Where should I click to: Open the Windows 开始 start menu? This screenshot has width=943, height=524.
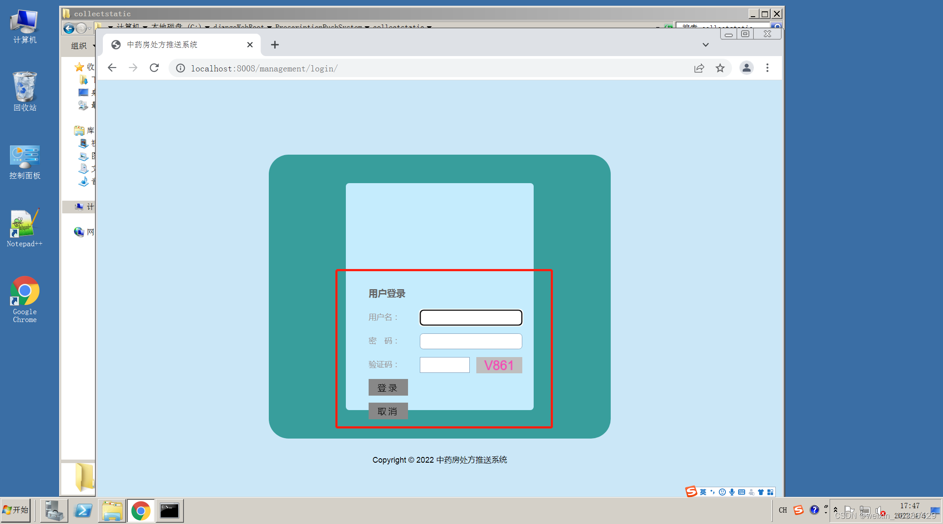pyautogui.click(x=16, y=510)
